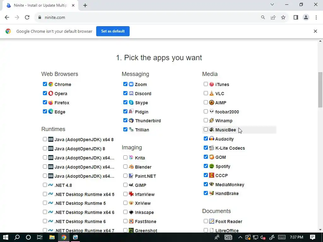The height and width of the screenshot is (242, 323).
Task: Click the Spotify app icon
Action: pos(212,166)
